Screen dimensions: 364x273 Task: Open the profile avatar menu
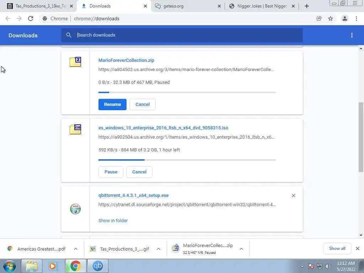click(345, 18)
